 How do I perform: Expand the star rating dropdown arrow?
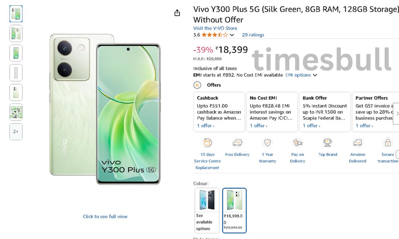tap(232, 35)
